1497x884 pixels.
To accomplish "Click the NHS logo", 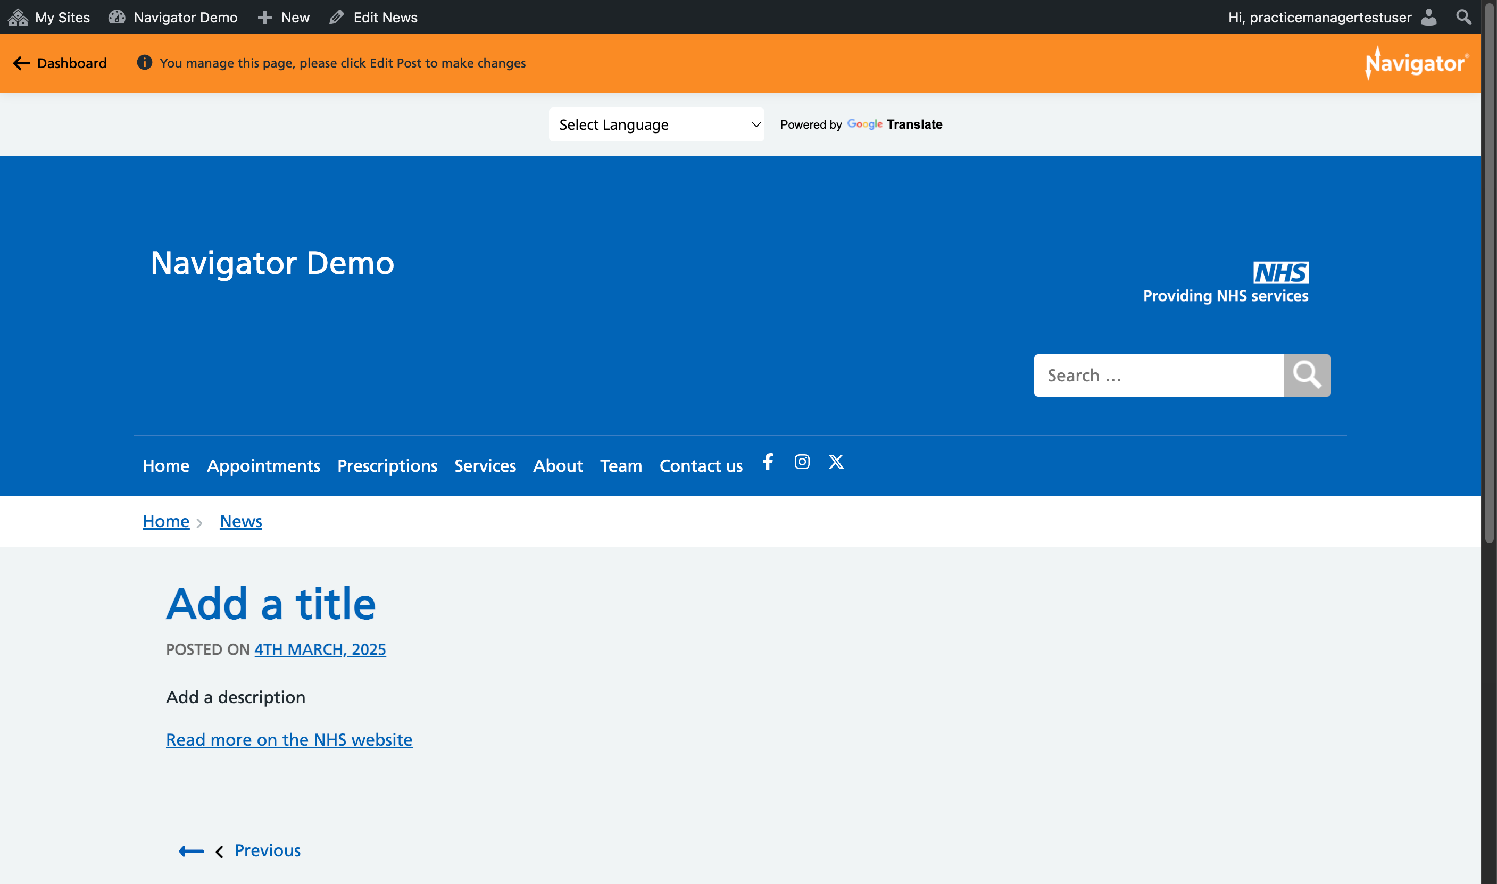I will click(1280, 273).
